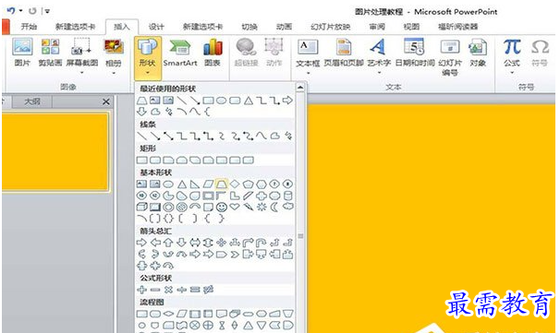Open the customize quick access toolbar dropdown

47,11
